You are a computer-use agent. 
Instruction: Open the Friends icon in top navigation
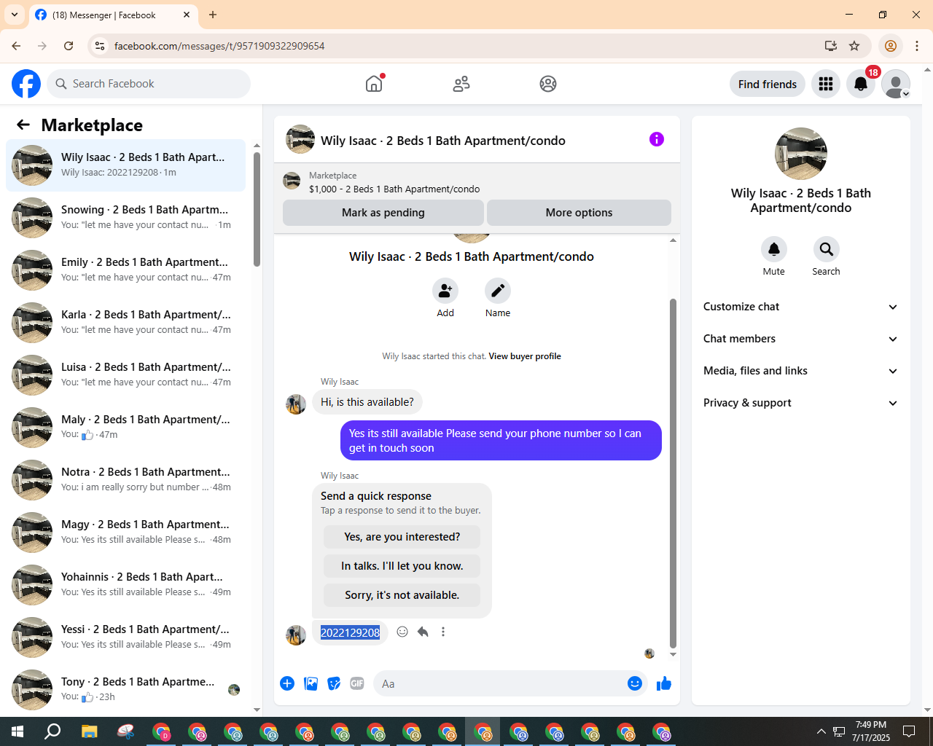461,84
